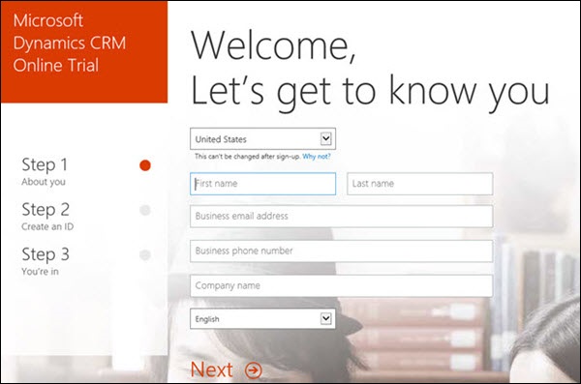Click the gray Step 3 indicator dot
The width and height of the screenshot is (581, 384).
pyautogui.click(x=145, y=254)
